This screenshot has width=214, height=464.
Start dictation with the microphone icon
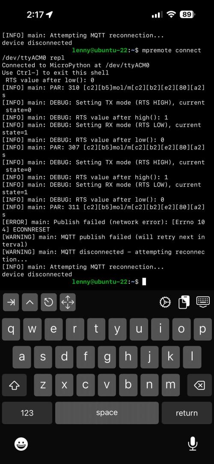point(193,443)
